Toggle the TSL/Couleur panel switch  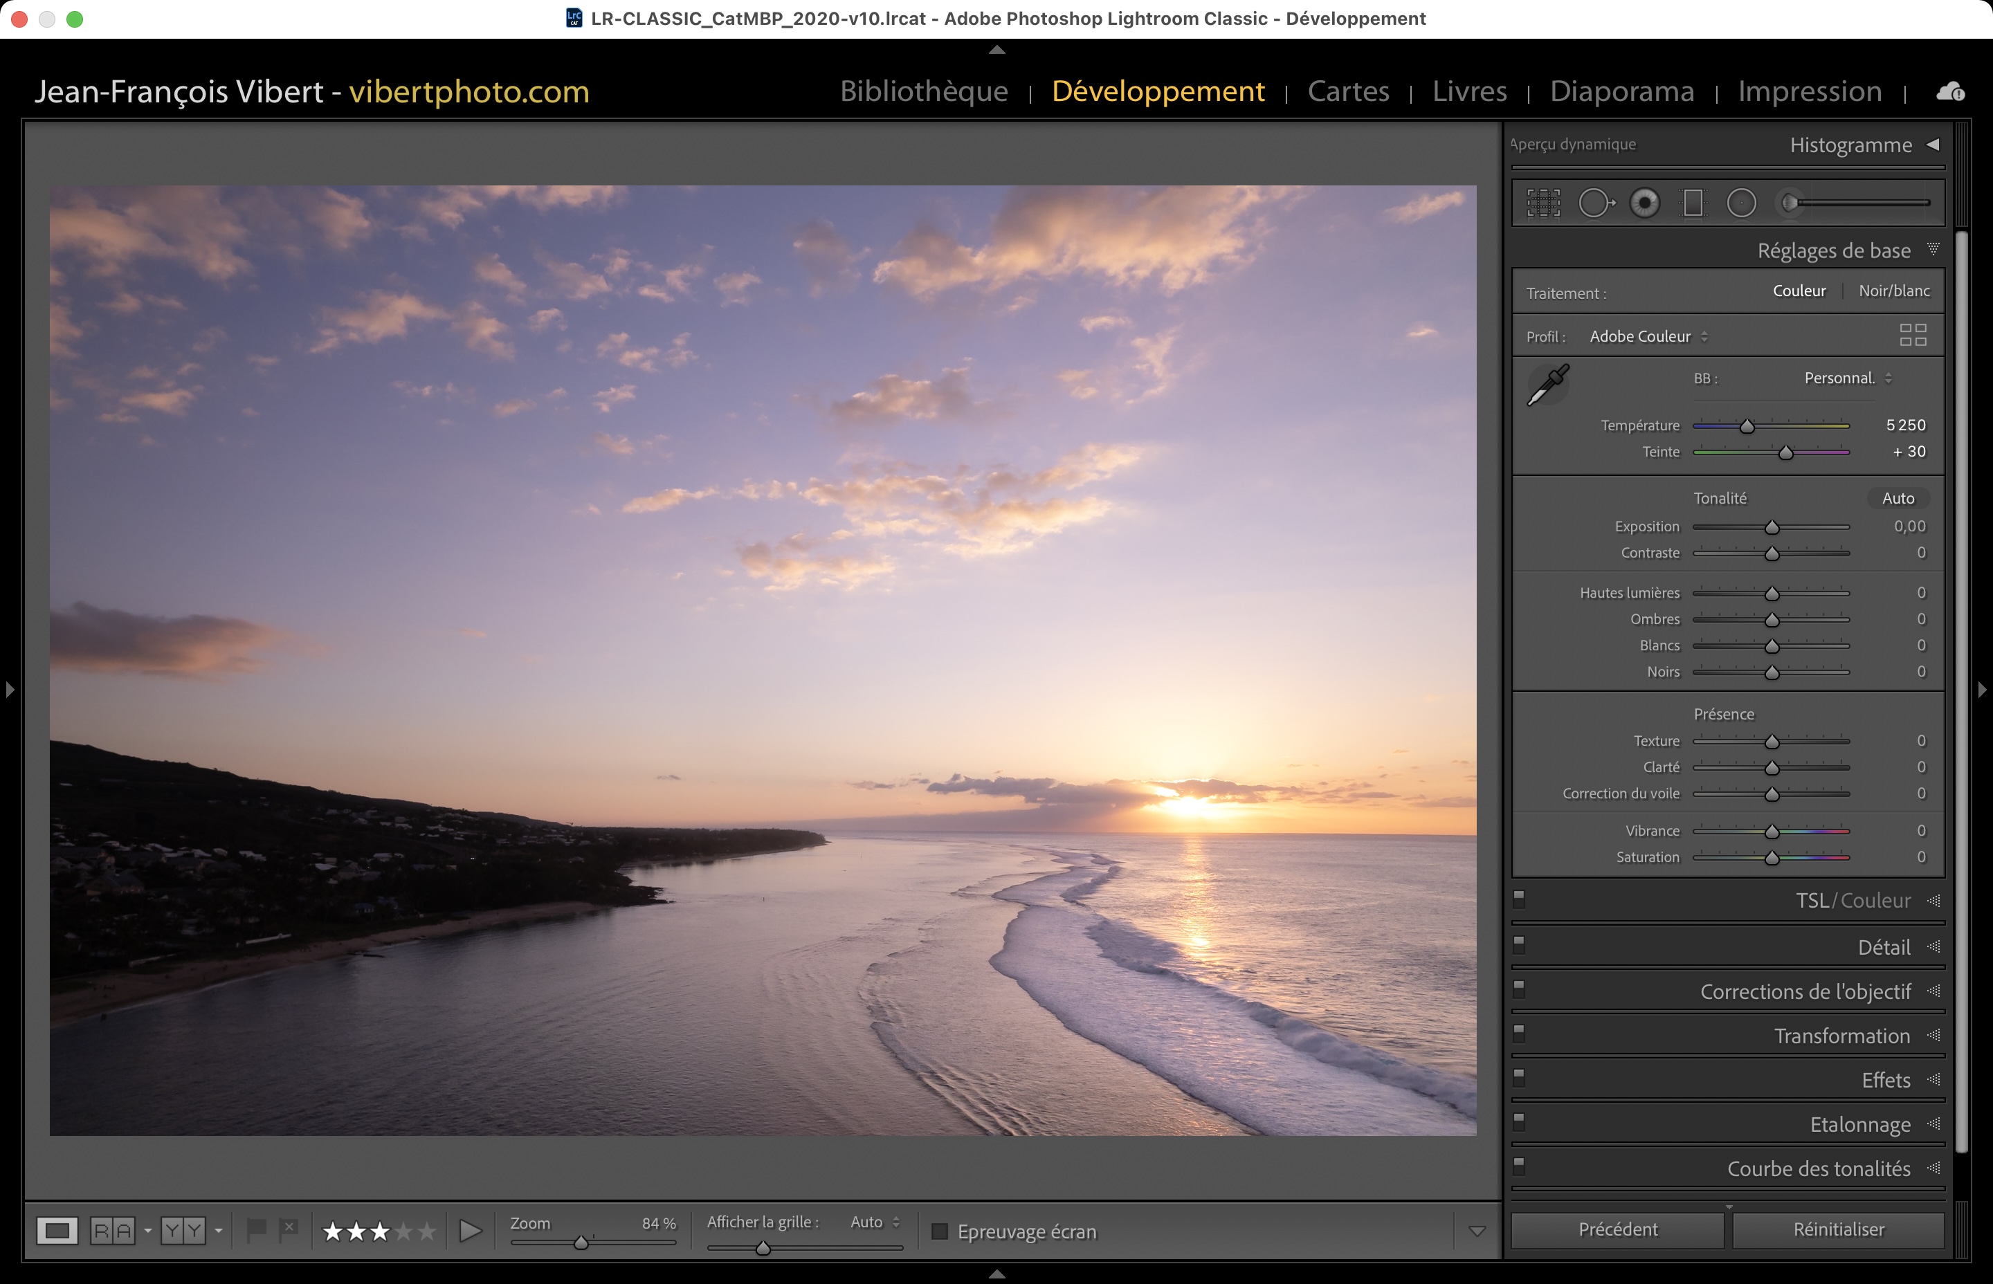click(x=1520, y=899)
